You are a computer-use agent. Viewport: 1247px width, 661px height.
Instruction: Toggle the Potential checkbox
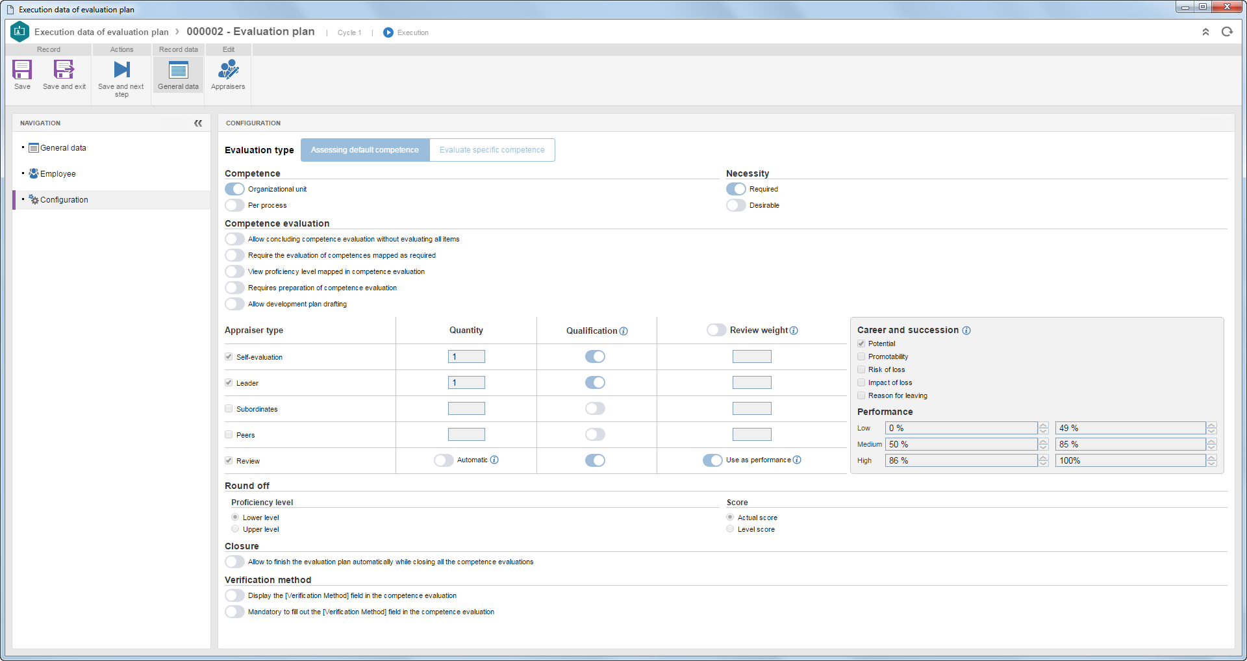[861, 343]
